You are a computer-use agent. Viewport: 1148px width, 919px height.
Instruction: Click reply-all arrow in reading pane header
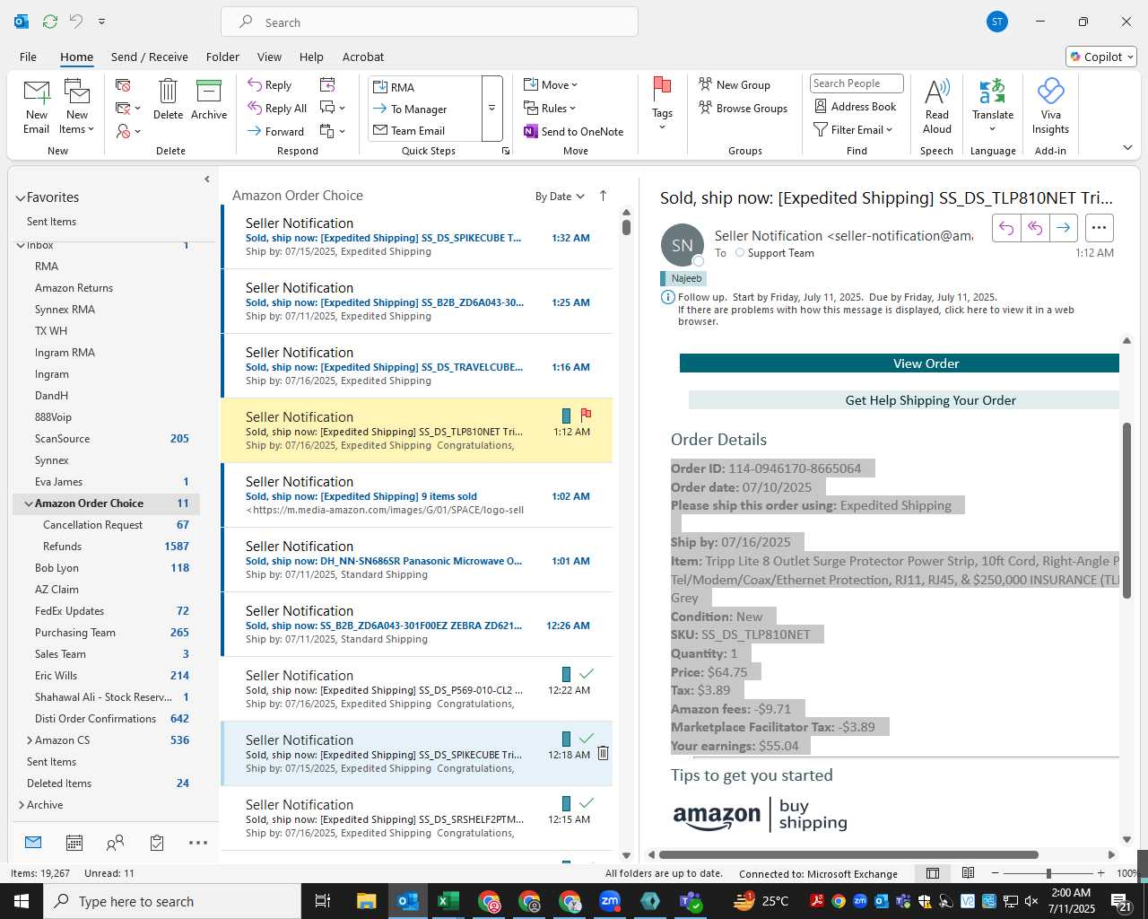(1035, 228)
